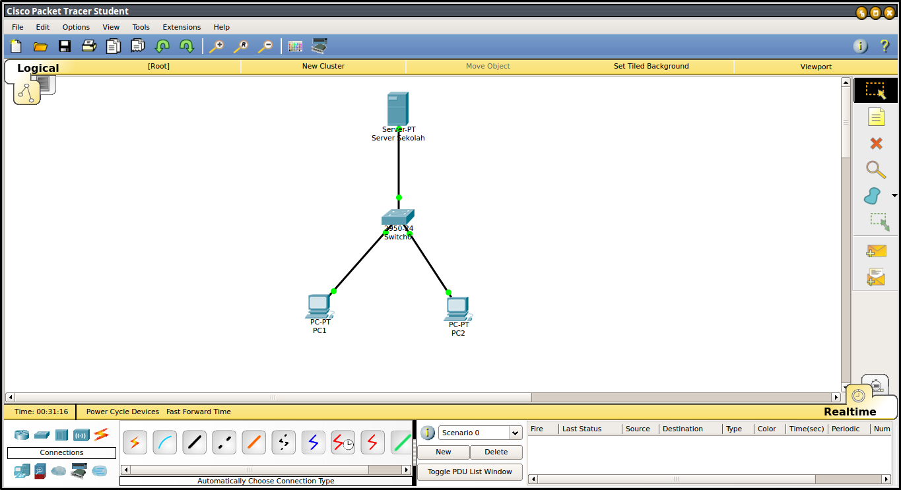Pick the Copper Straight-Through black cable
Image resolution: width=901 pixels, height=490 pixels.
pyautogui.click(x=195, y=443)
